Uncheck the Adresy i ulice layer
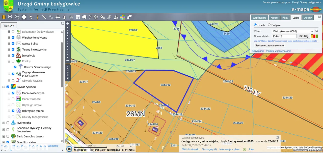 tap(13, 43)
